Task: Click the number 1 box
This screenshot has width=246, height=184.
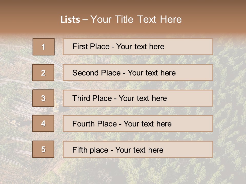Action: click(x=44, y=47)
